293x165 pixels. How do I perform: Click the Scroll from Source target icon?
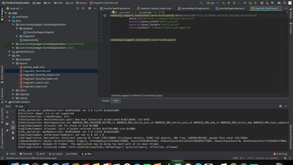tap(77, 8)
